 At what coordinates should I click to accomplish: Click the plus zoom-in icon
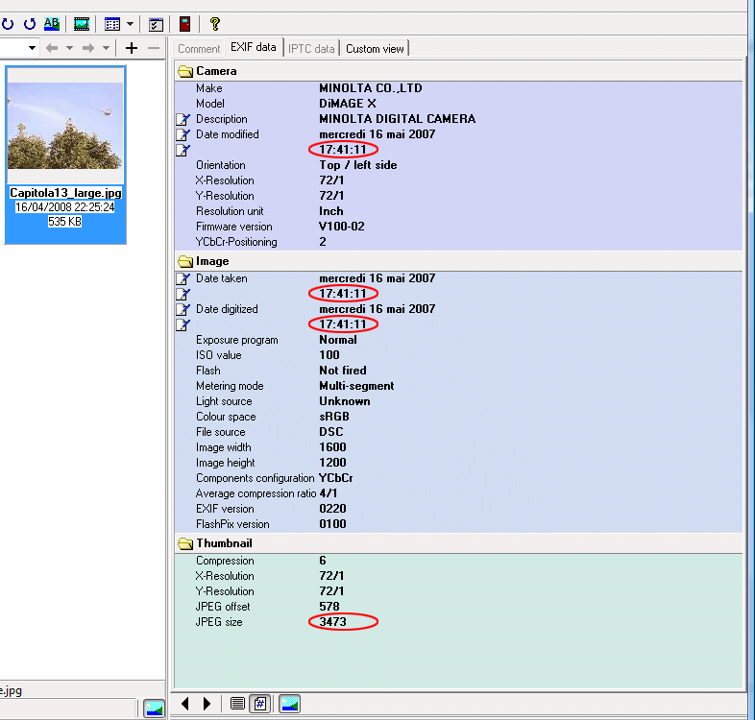[132, 48]
